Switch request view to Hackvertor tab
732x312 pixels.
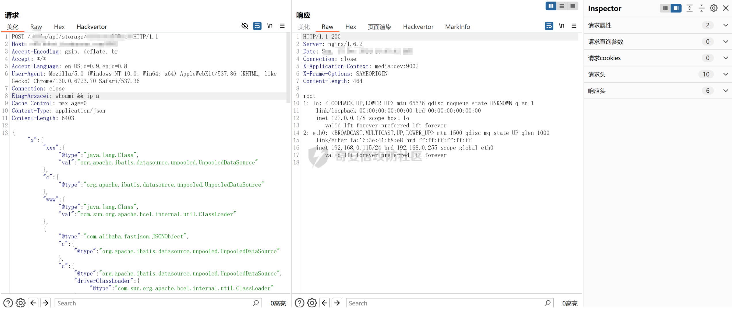(x=91, y=27)
